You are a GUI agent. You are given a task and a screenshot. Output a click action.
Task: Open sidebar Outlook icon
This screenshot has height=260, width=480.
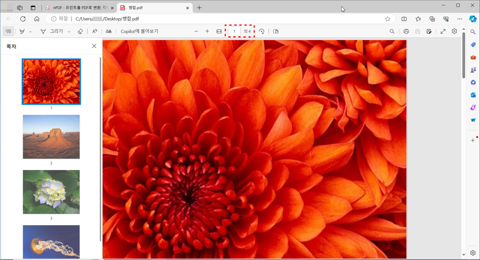pos(473,95)
